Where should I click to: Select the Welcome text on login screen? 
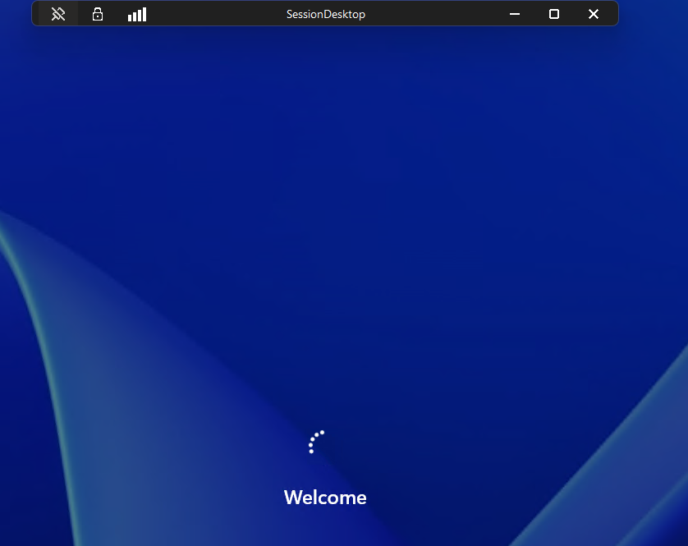point(325,498)
